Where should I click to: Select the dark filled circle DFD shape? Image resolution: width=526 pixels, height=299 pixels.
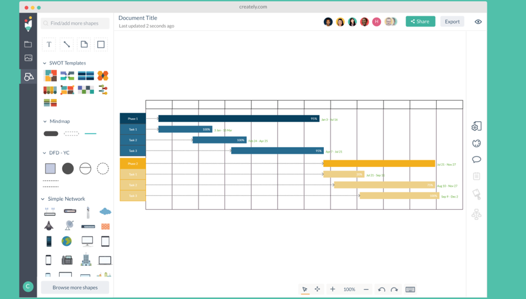68,168
